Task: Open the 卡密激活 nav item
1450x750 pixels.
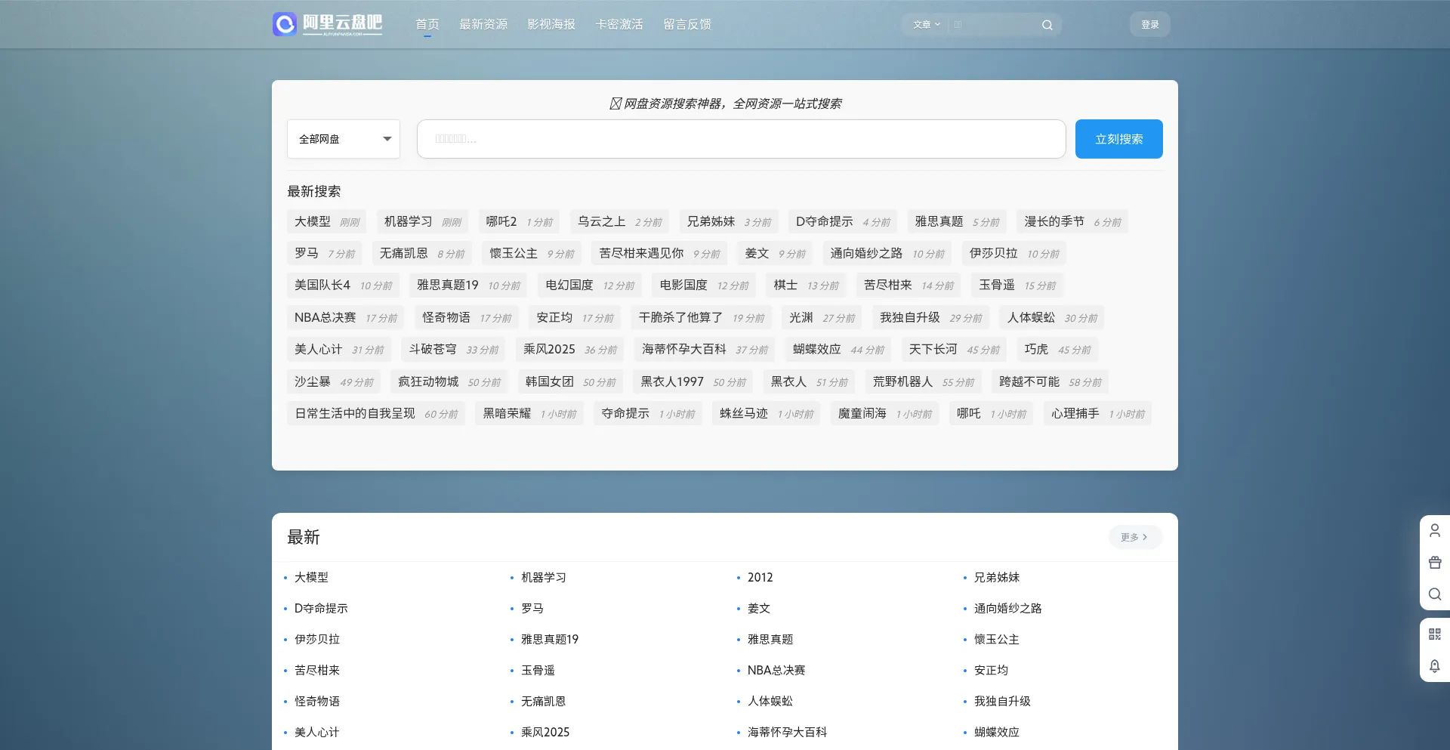Action: click(x=619, y=24)
